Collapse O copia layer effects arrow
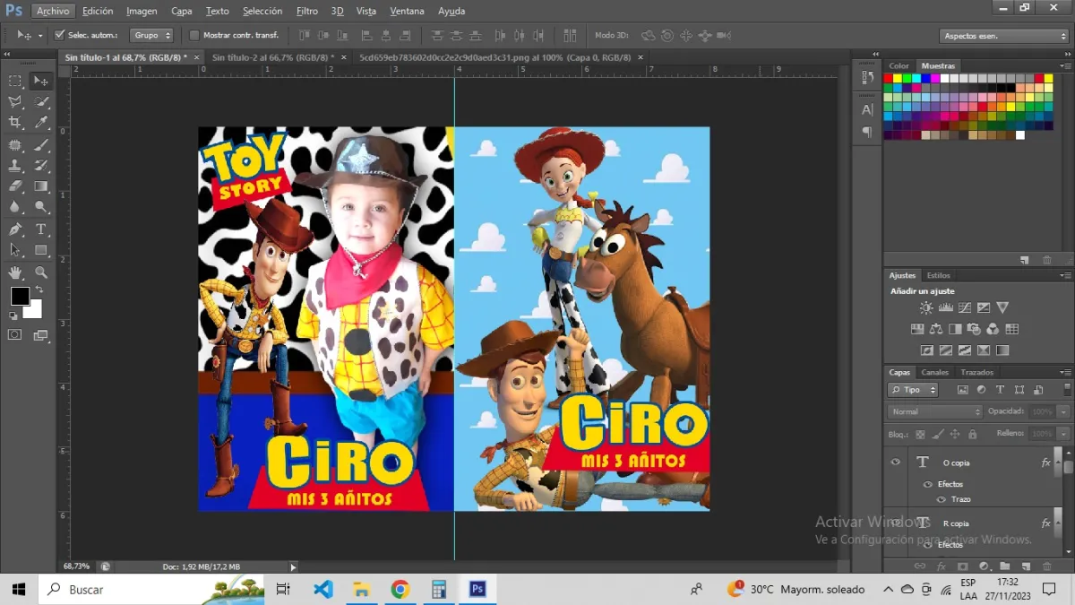 click(1058, 462)
